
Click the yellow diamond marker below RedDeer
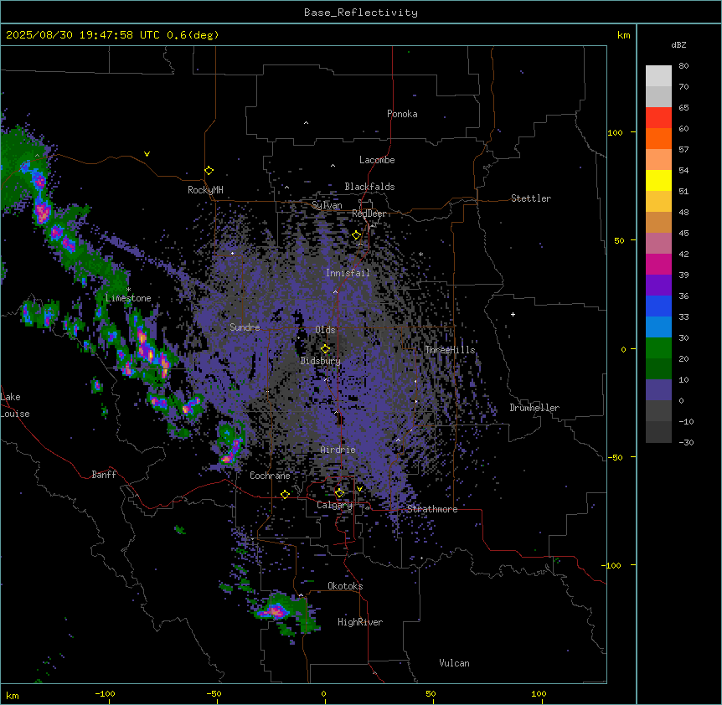[357, 235]
